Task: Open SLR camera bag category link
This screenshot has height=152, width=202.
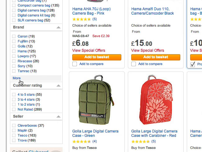Action: pyautogui.click(x=30, y=20)
